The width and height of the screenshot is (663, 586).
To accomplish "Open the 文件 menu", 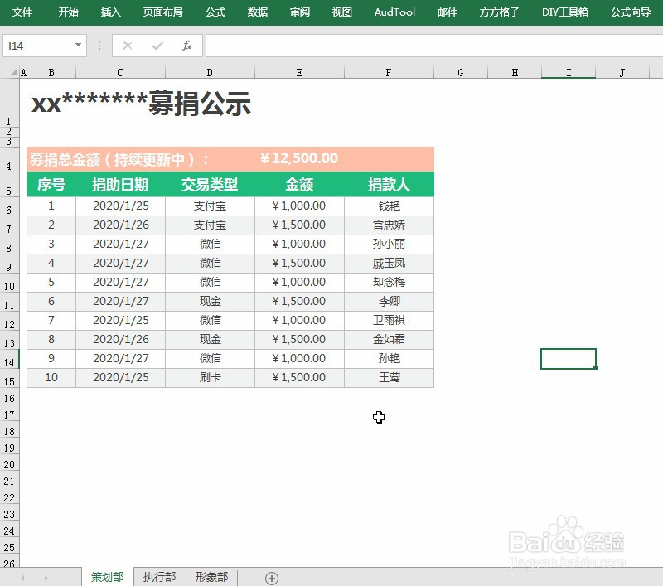I will click(22, 12).
